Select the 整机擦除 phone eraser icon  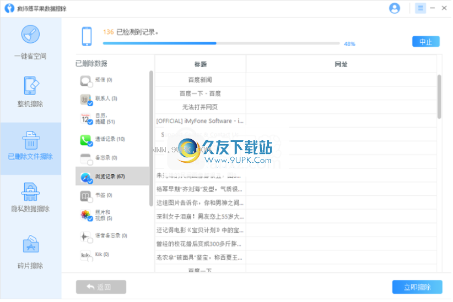(31, 86)
